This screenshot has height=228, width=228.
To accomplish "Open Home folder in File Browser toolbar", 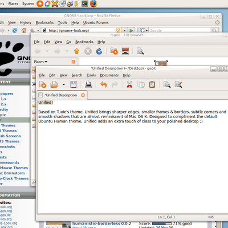I will [114, 51].
